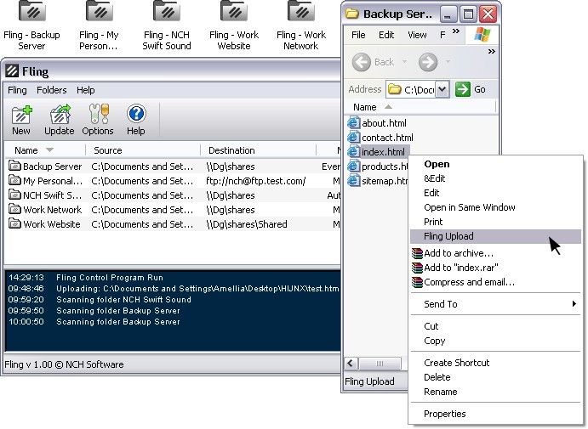Choose Delete from the context menu
Screen dimensions: 588x429
[x=495, y=377]
